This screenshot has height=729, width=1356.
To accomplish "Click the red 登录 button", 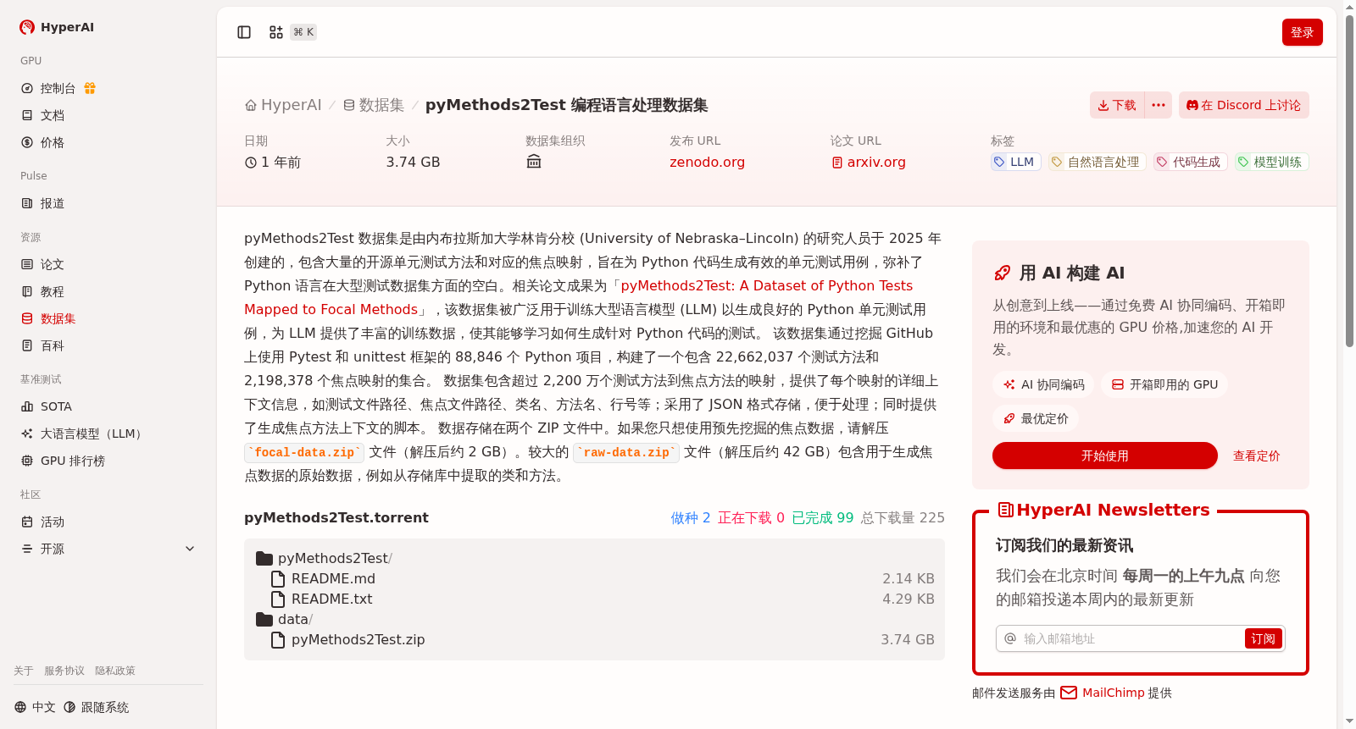I will (x=1303, y=32).
